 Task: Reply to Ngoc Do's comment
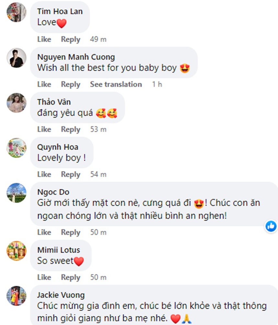point(70,233)
